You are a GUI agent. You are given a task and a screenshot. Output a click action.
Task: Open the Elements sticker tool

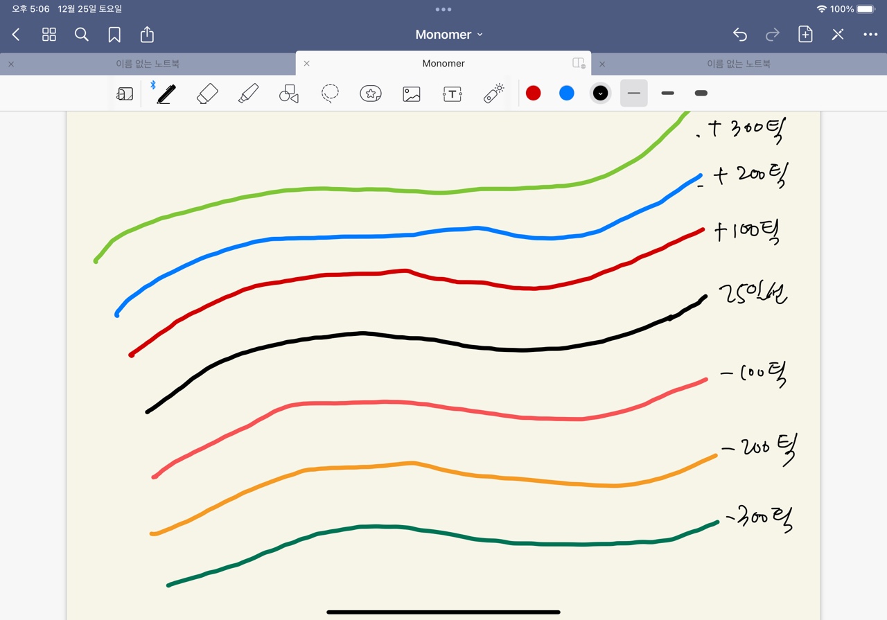tap(371, 94)
